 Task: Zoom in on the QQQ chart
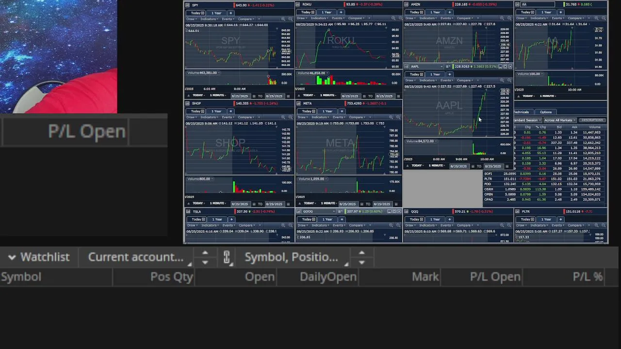click(x=501, y=225)
